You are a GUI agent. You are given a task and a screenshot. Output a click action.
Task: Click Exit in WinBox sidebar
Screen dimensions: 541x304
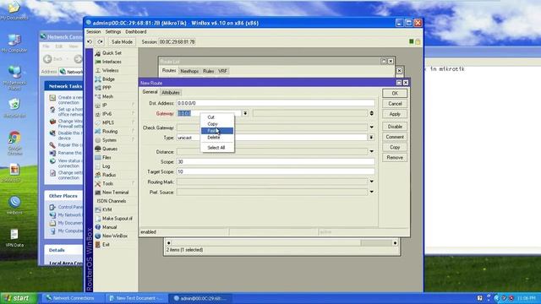[x=106, y=244]
